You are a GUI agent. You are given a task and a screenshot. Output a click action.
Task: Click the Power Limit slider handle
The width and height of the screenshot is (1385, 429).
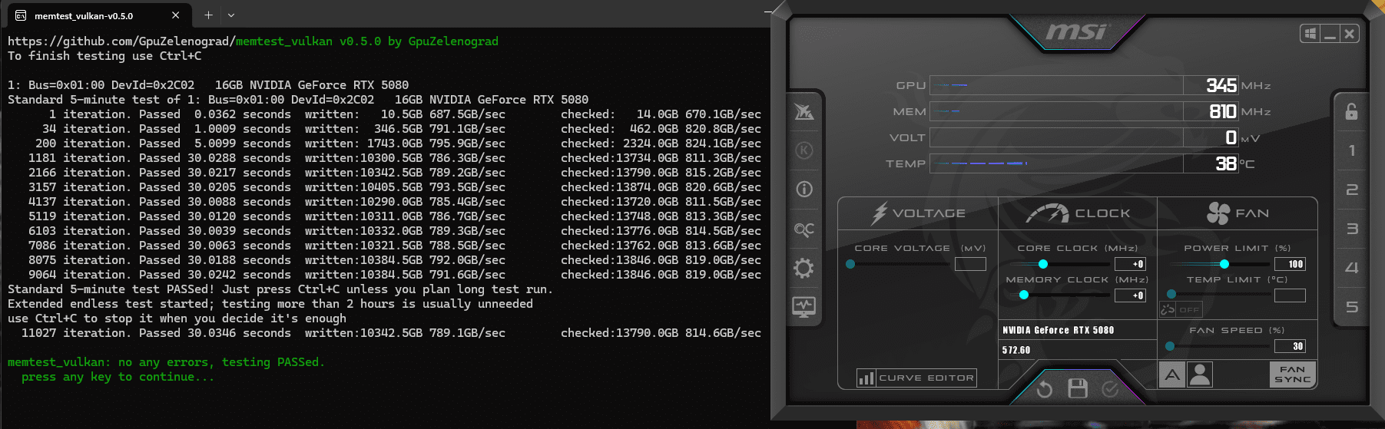coord(1224,264)
